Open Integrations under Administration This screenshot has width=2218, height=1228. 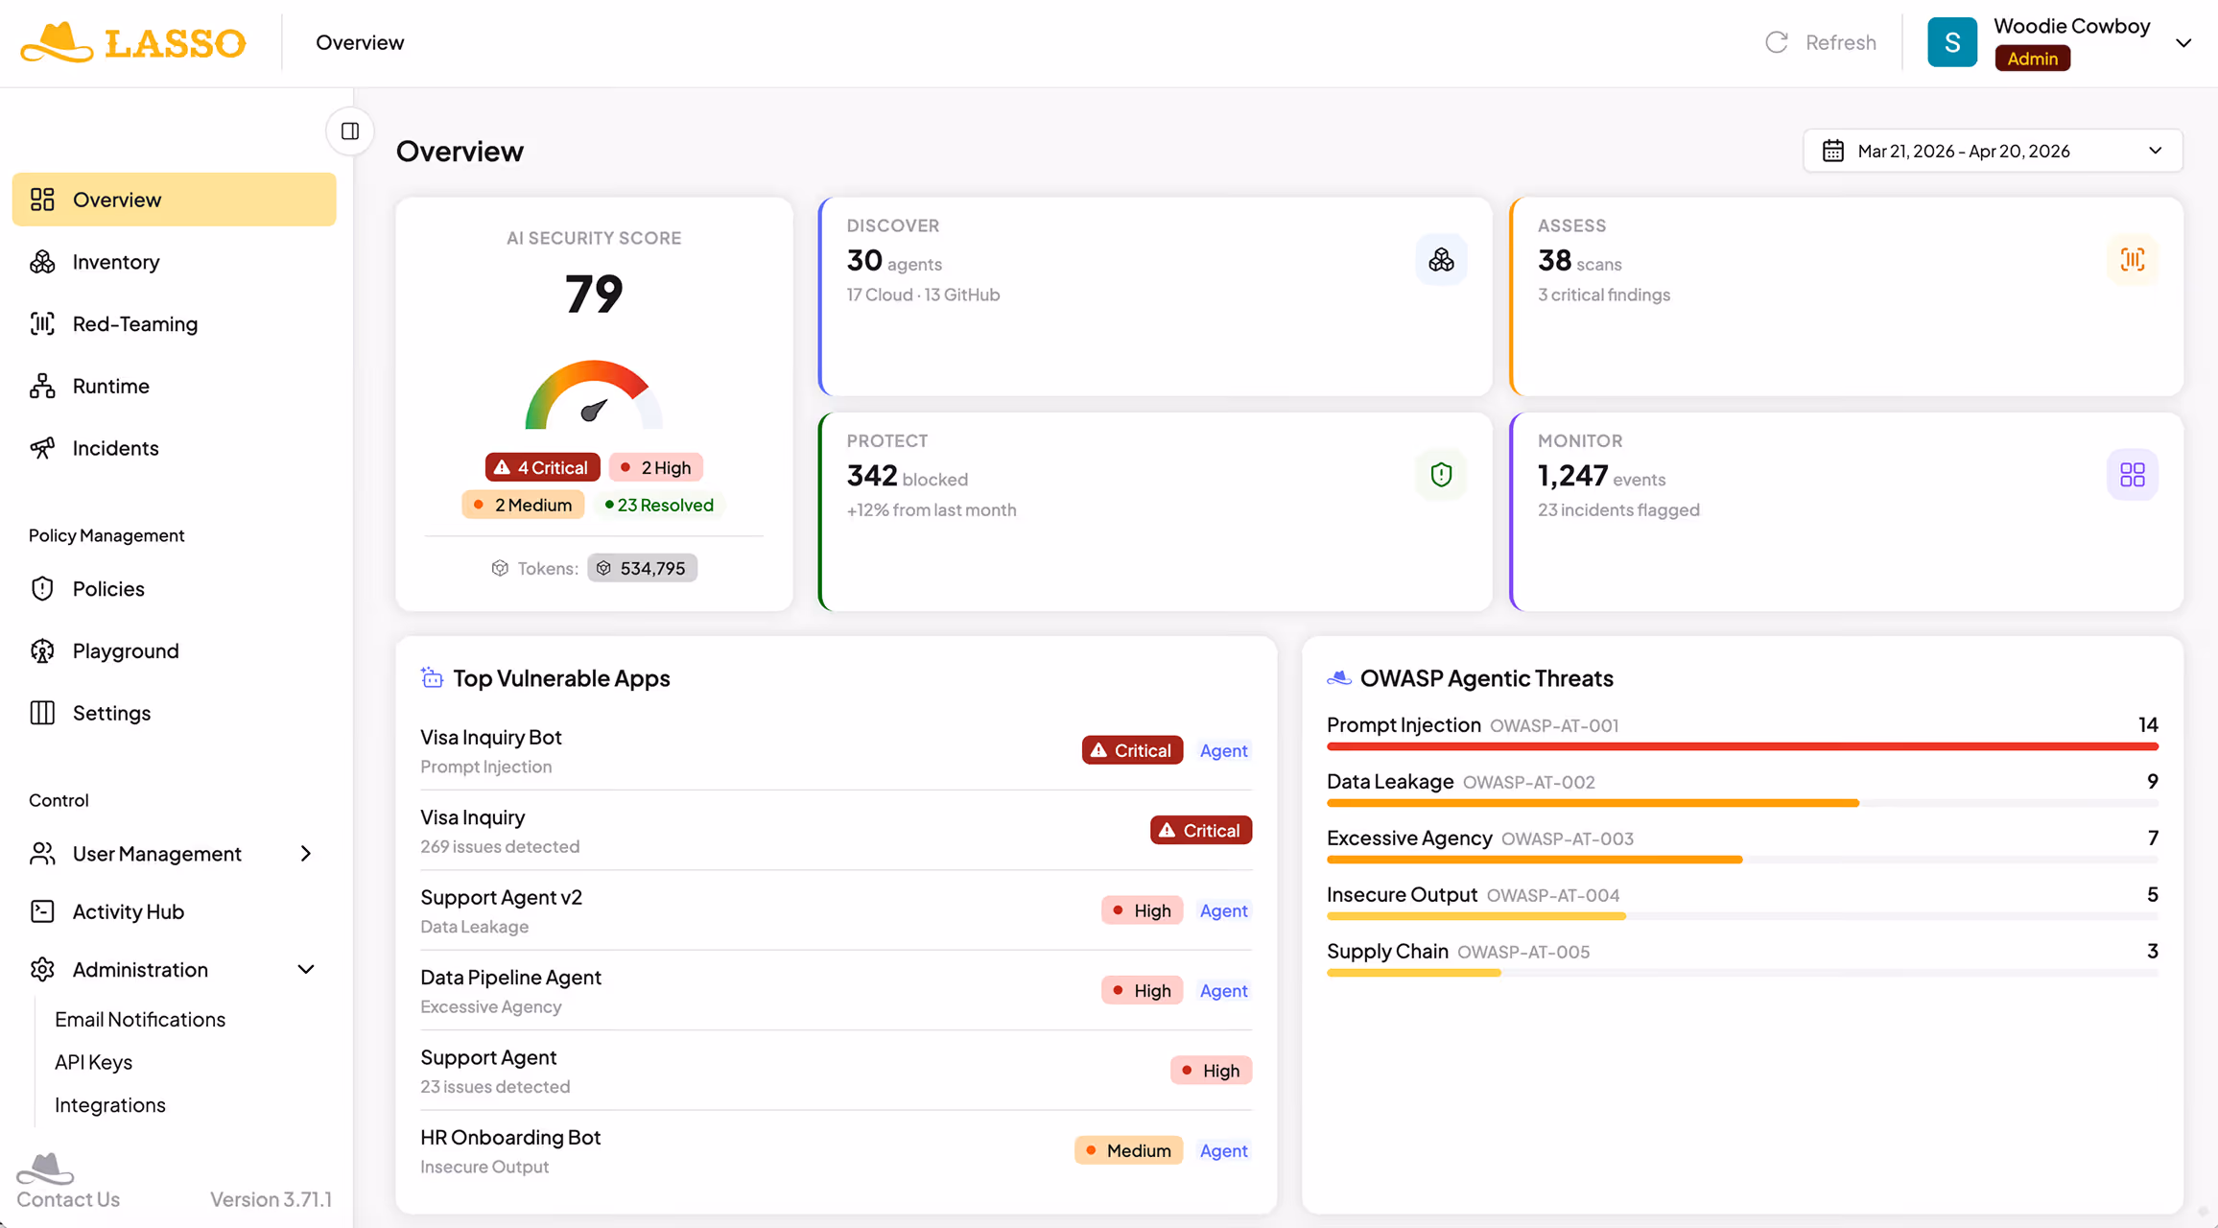(x=110, y=1105)
